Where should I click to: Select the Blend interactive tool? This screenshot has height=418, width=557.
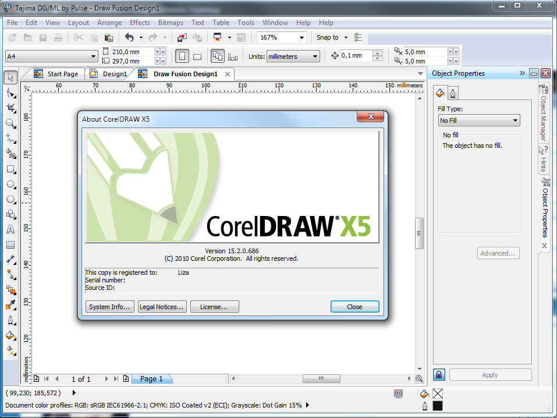(10, 290)
